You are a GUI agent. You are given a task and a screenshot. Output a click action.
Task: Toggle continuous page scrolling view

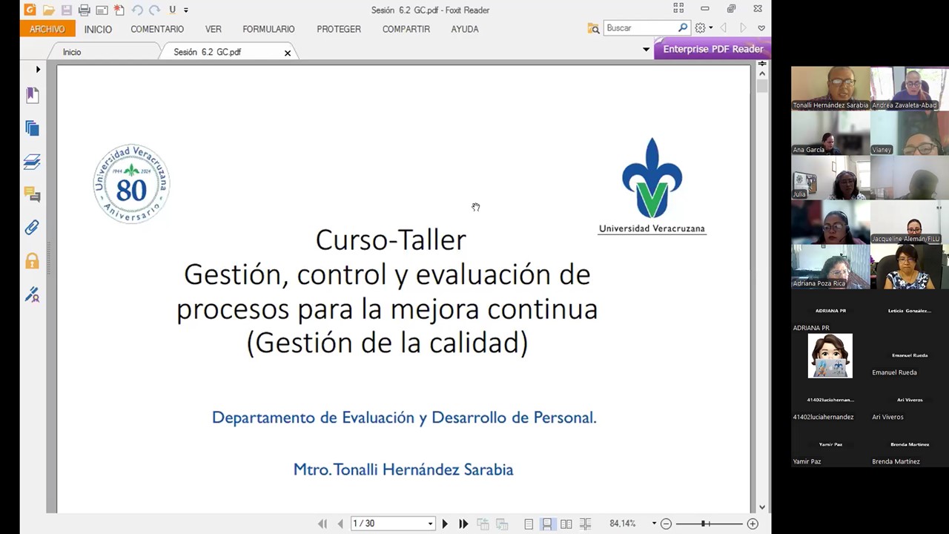tap(547, 524)
